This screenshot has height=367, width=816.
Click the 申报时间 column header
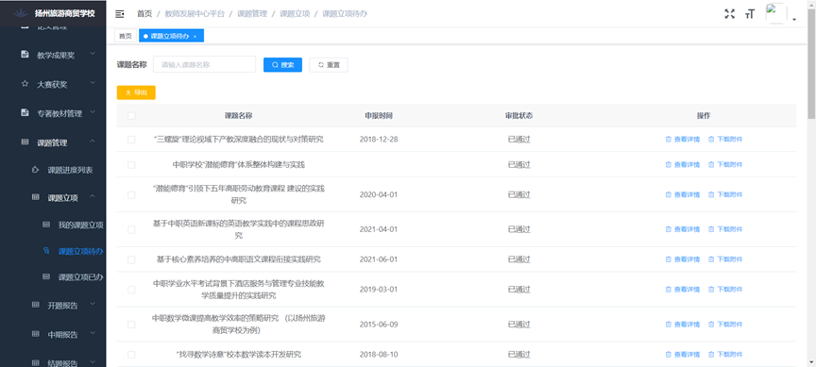tap(379, 115)
